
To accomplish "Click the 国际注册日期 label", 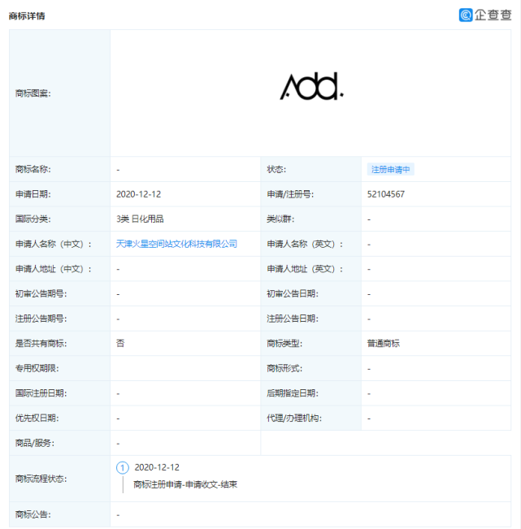I will tap(41, 393).
